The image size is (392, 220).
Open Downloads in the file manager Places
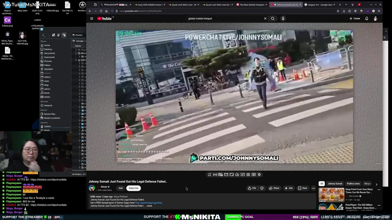(x=49, y=57)
